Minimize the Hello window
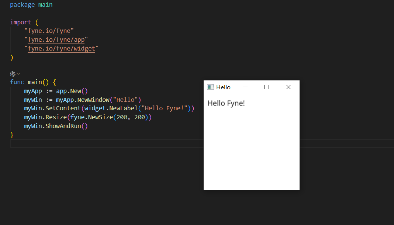Viewport: 394px width, 225px height. 245,87
